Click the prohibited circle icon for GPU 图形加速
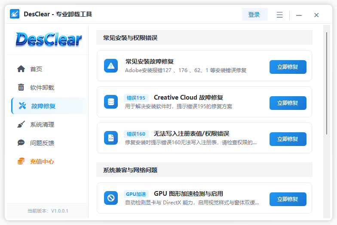 [111, 198]
